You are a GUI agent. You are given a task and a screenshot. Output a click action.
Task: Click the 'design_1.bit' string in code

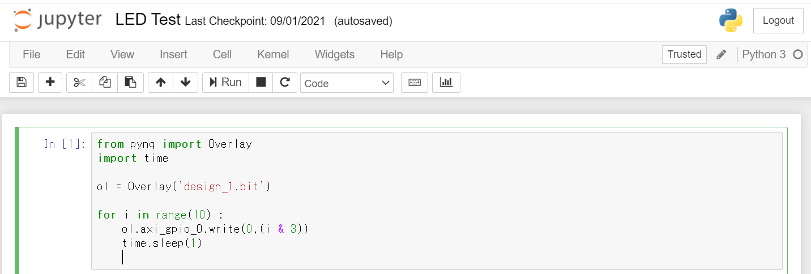click(x=222, y=186)
